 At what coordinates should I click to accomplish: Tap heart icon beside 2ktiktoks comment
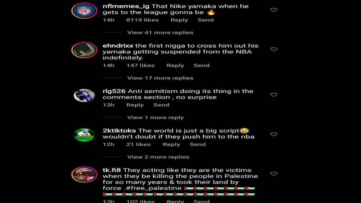coord(274,134)
